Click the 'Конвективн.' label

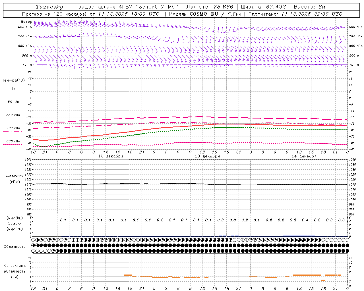[15, 266]
